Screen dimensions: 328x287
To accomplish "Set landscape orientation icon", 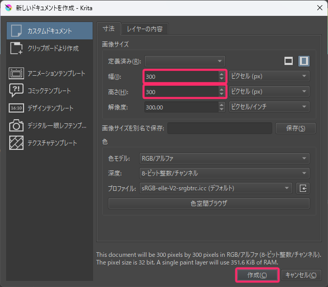I will pyautogui.click(x=289, y=61).
